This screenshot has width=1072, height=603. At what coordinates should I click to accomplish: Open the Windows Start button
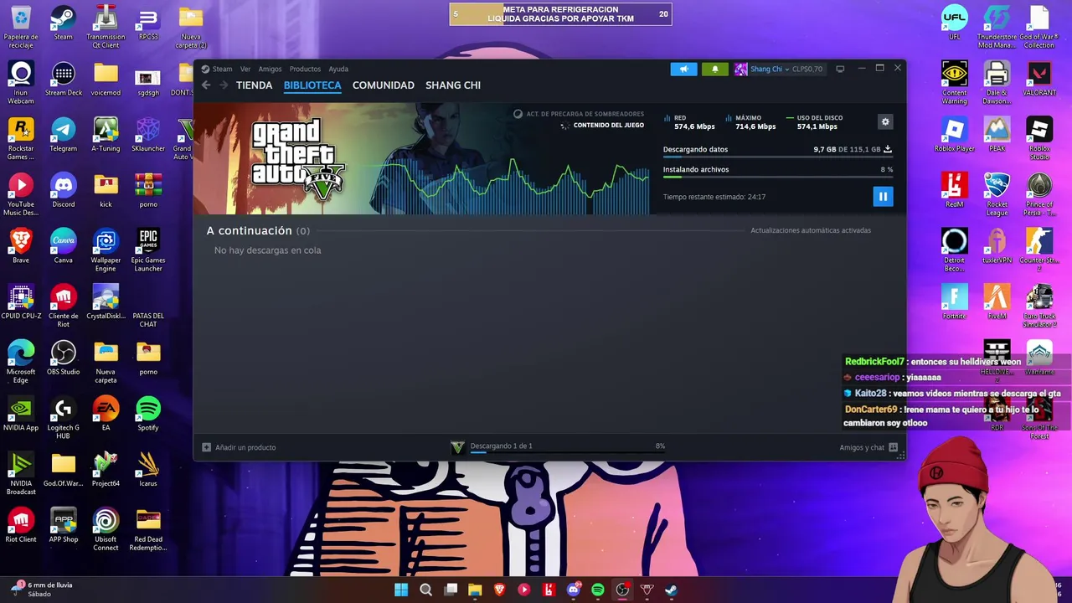pyautogui.click(x=401, y=590)
